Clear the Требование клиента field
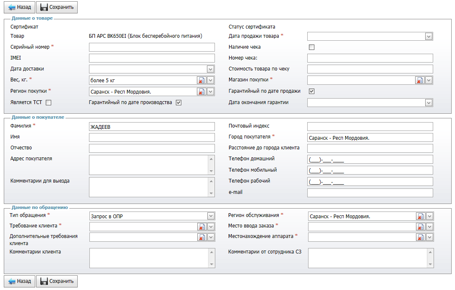 coord(201,227)
